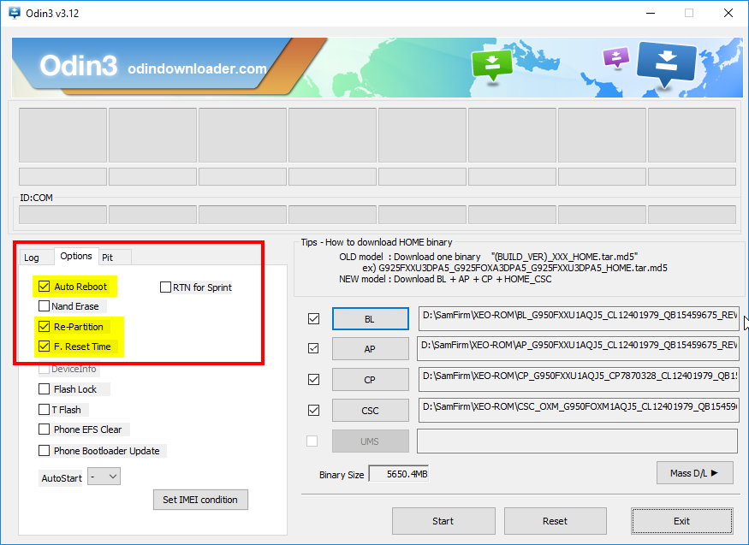The width and height of the screenshot is (749, 545).
Task: Click the first ID:COM port slot
Action: 62,215
